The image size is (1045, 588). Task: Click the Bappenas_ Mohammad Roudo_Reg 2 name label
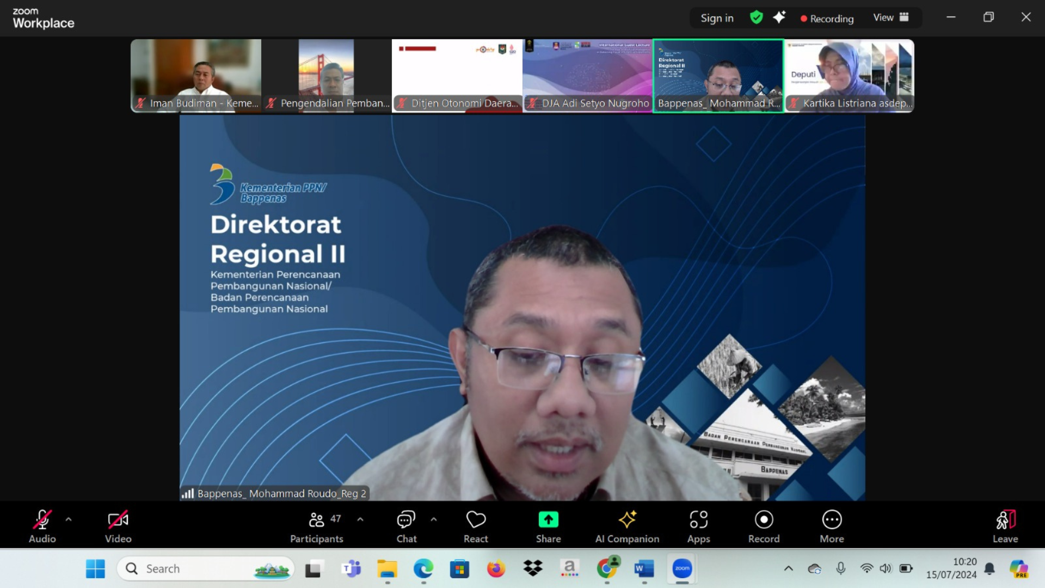281,493
